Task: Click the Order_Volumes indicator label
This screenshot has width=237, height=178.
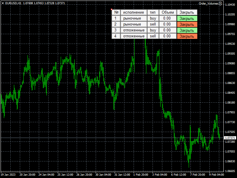Action: pyautogui.click(x=208, y=4)
